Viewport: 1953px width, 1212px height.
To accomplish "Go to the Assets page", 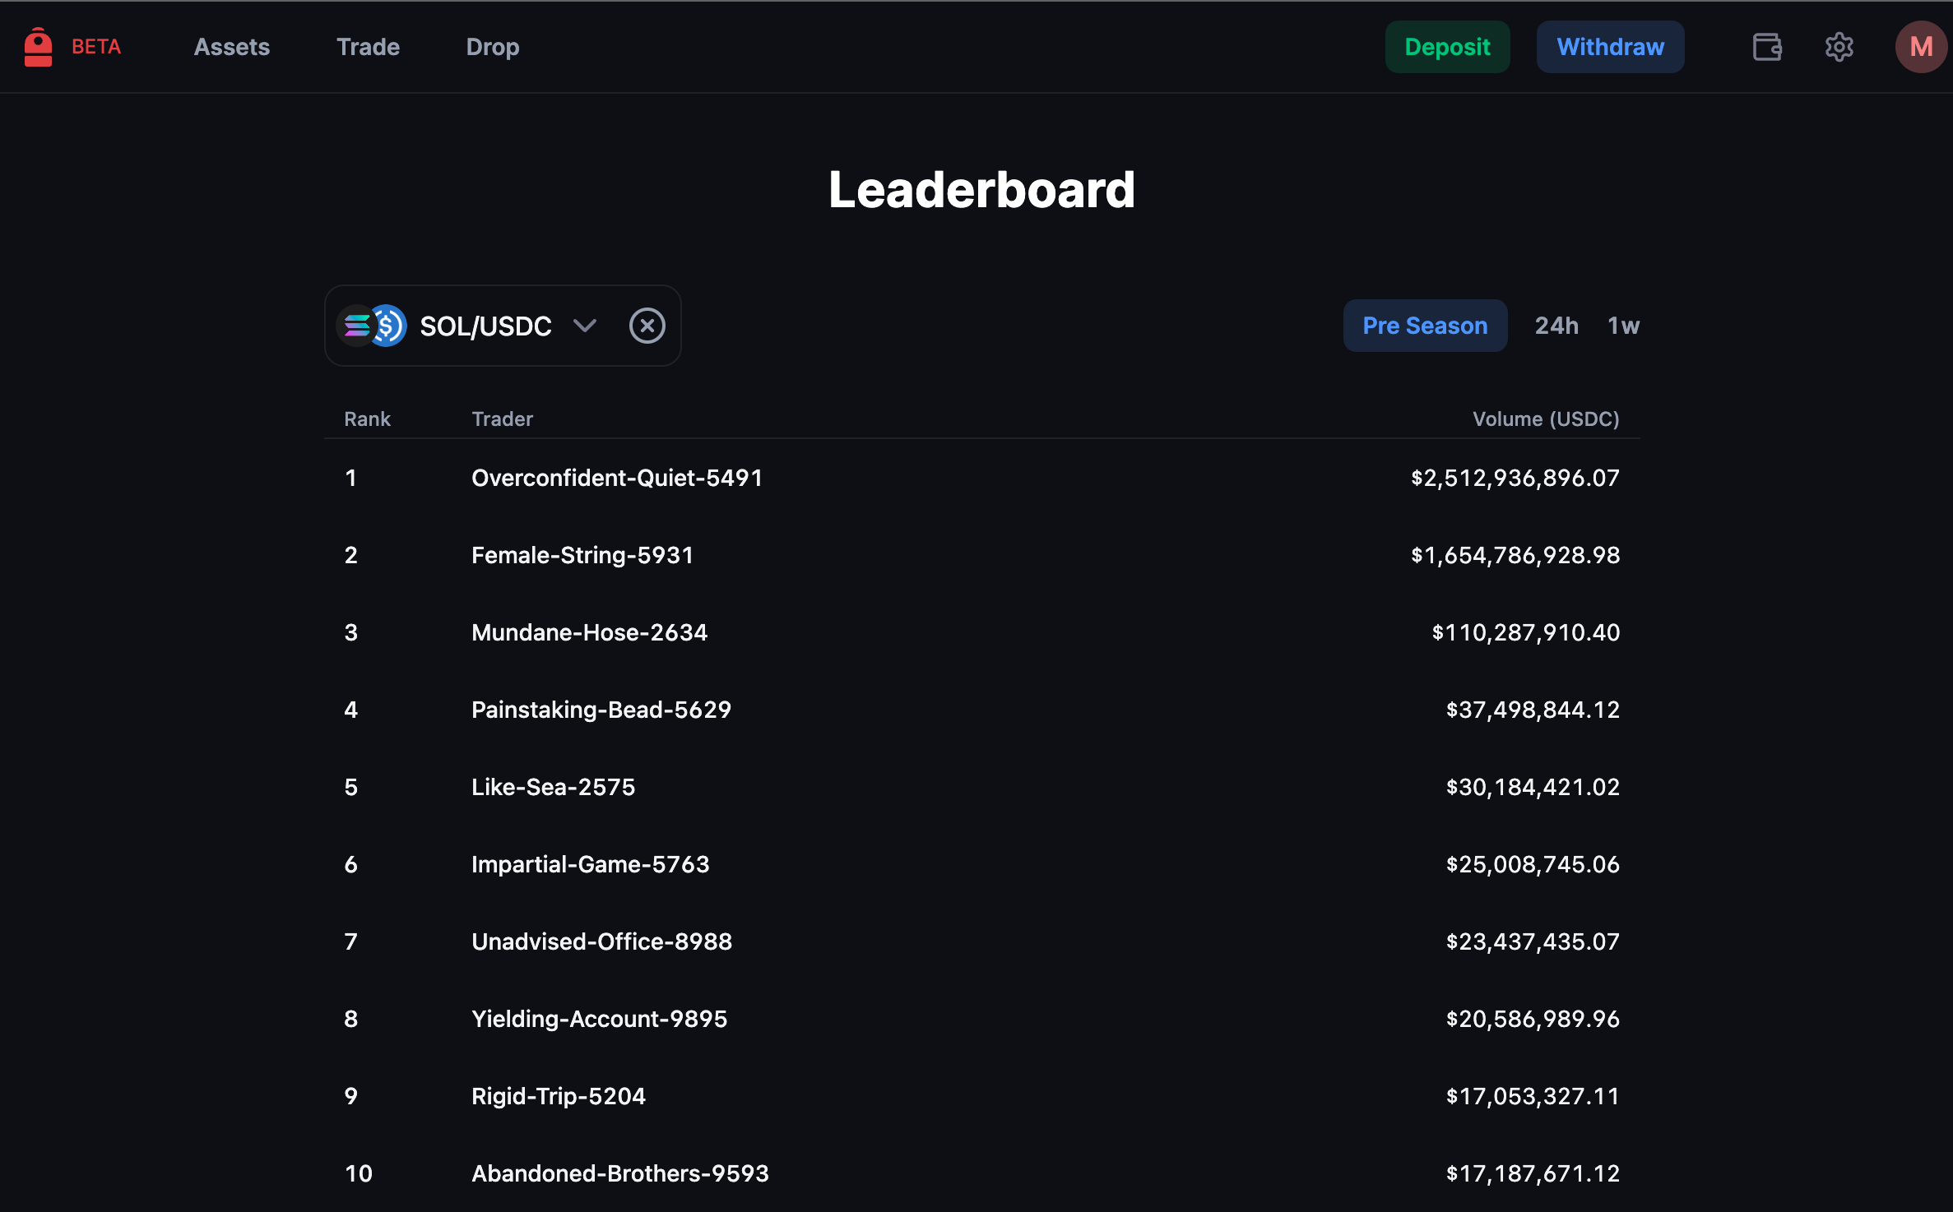I will 231,47.
